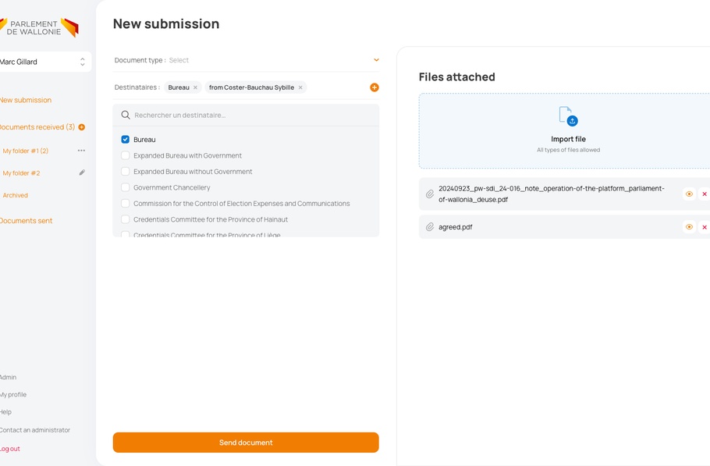Click the orange plus icon beside Destinataires
Viewport: 710px width, 466px height.
(x=375, y=87)
